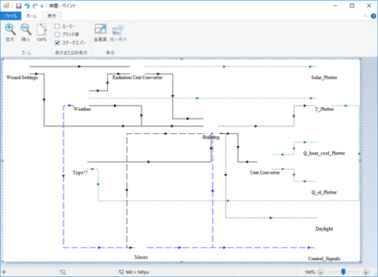Open Paint help question mark icon
Viewport: 378px width, 277px height.
[373, 16]
